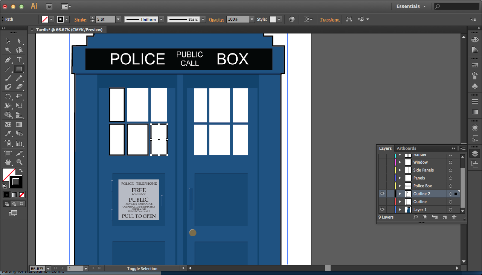Pick the Column Graph tool

coord(20,143)
